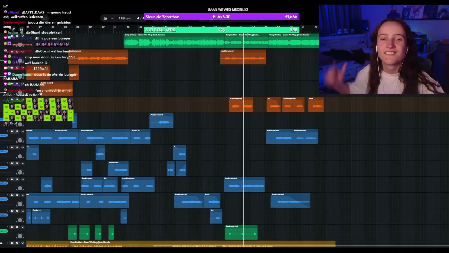Image resolution: width=449 pixels, height=253 pixels.
Task: Select the long green Roxy Dekker waveform clip
Action: (x=174, y=40)
